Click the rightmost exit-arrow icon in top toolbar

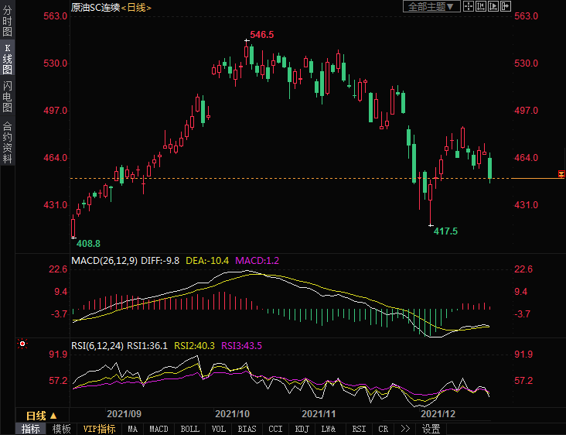click(506, 6)
